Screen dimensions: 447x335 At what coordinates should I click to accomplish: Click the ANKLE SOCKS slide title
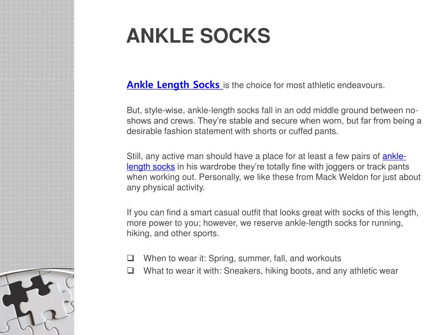[x=198, y=36]
